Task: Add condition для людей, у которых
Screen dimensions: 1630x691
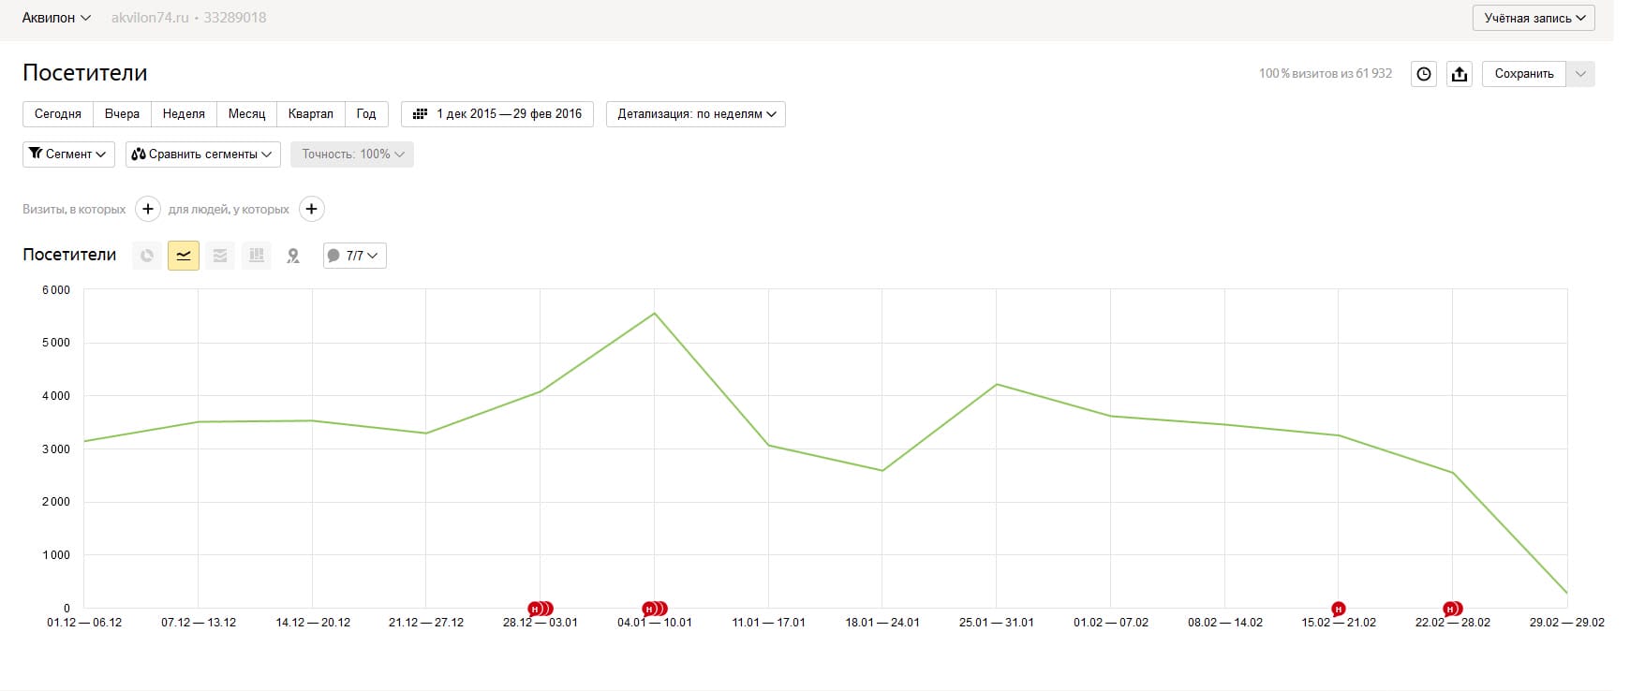Action: tap(312, 209)
